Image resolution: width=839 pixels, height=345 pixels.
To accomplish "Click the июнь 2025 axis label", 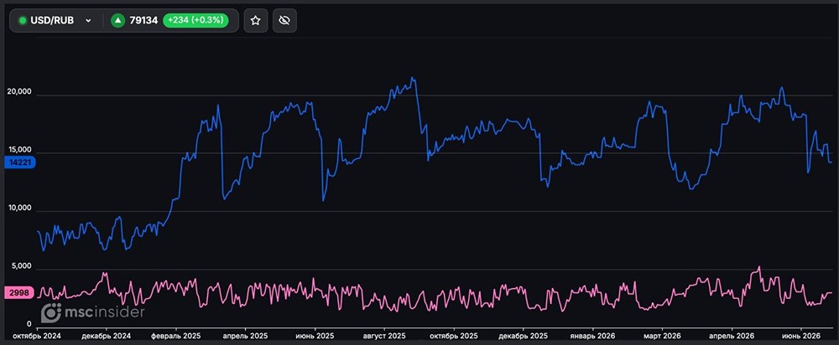I will point(315,336).
